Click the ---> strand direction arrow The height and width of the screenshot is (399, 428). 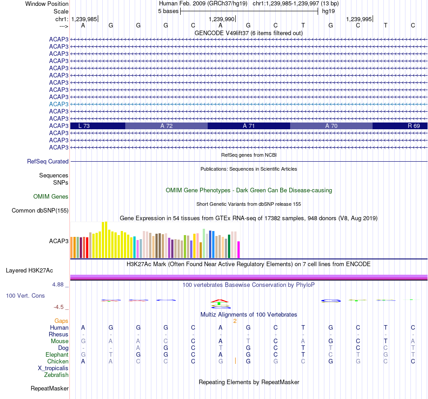[x=64, y=26]
